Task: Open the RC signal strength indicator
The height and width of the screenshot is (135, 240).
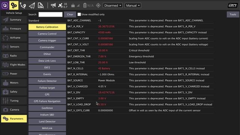Action: [75, 6]
